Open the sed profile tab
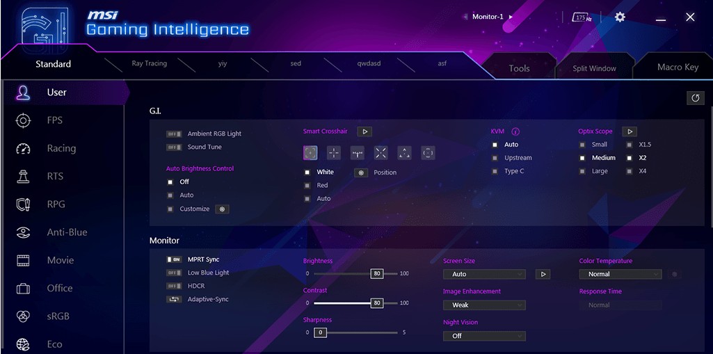The width and height of the screenshot is (713, 354). (x=296, y=63)
